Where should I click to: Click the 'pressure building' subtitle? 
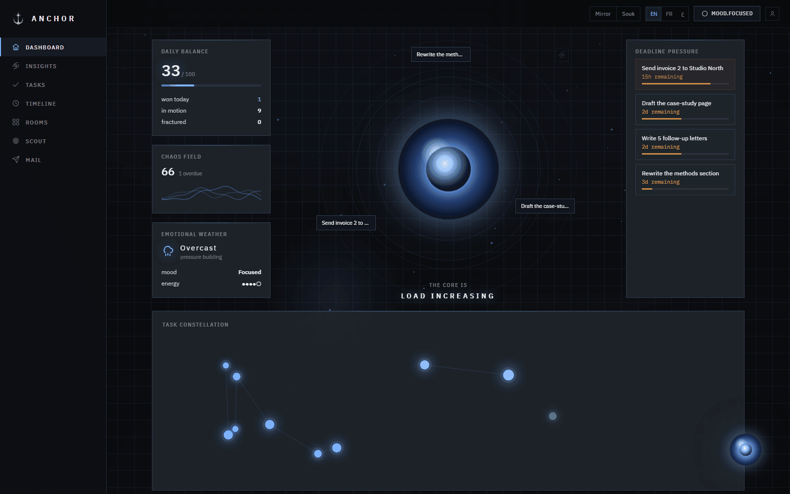[201, 257]
